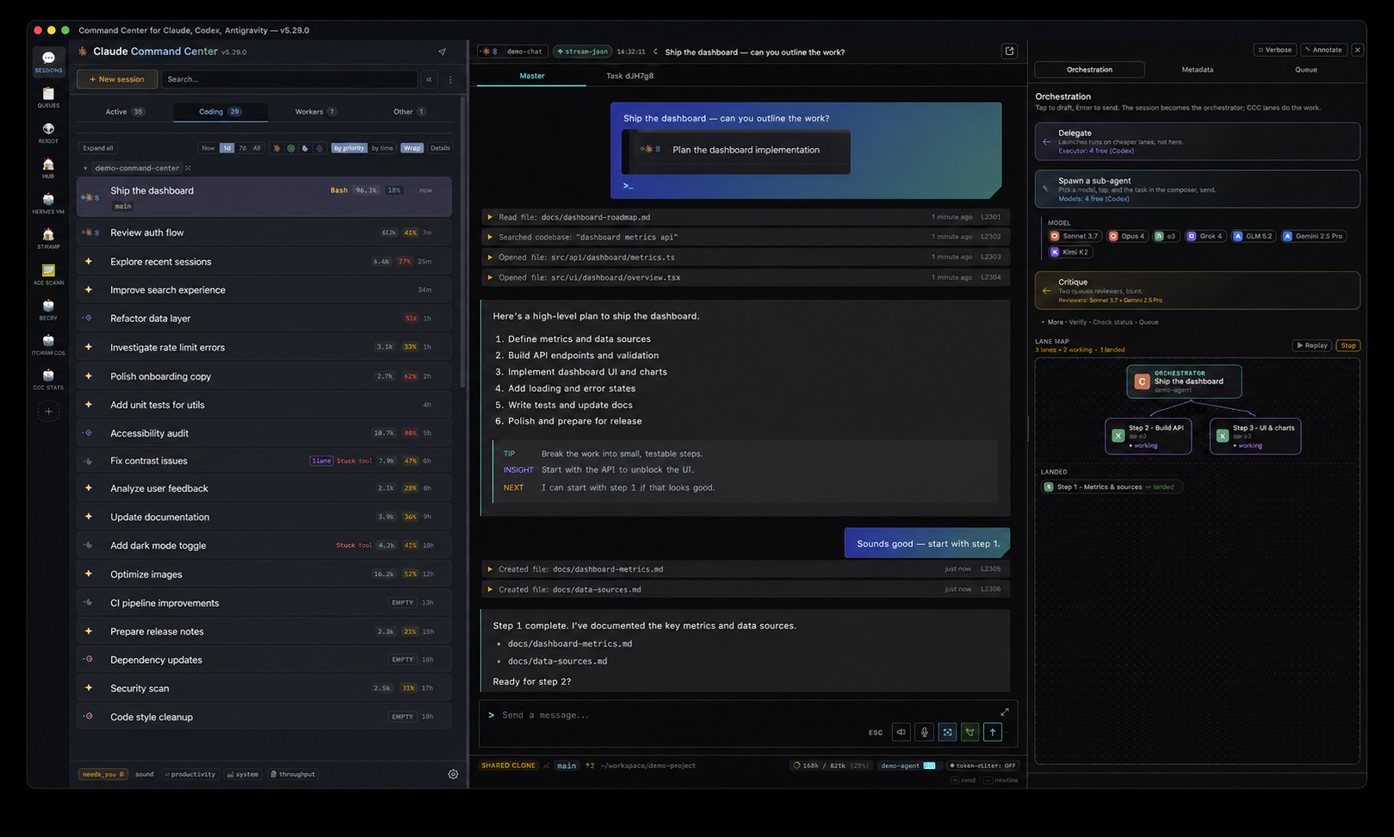Set time range filter to All
This screenshot has height=837, width=1394.
tap(257, 148)
